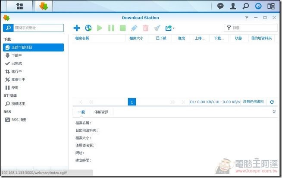Go to the next page double arrow
282x178 pixels.
172,102
